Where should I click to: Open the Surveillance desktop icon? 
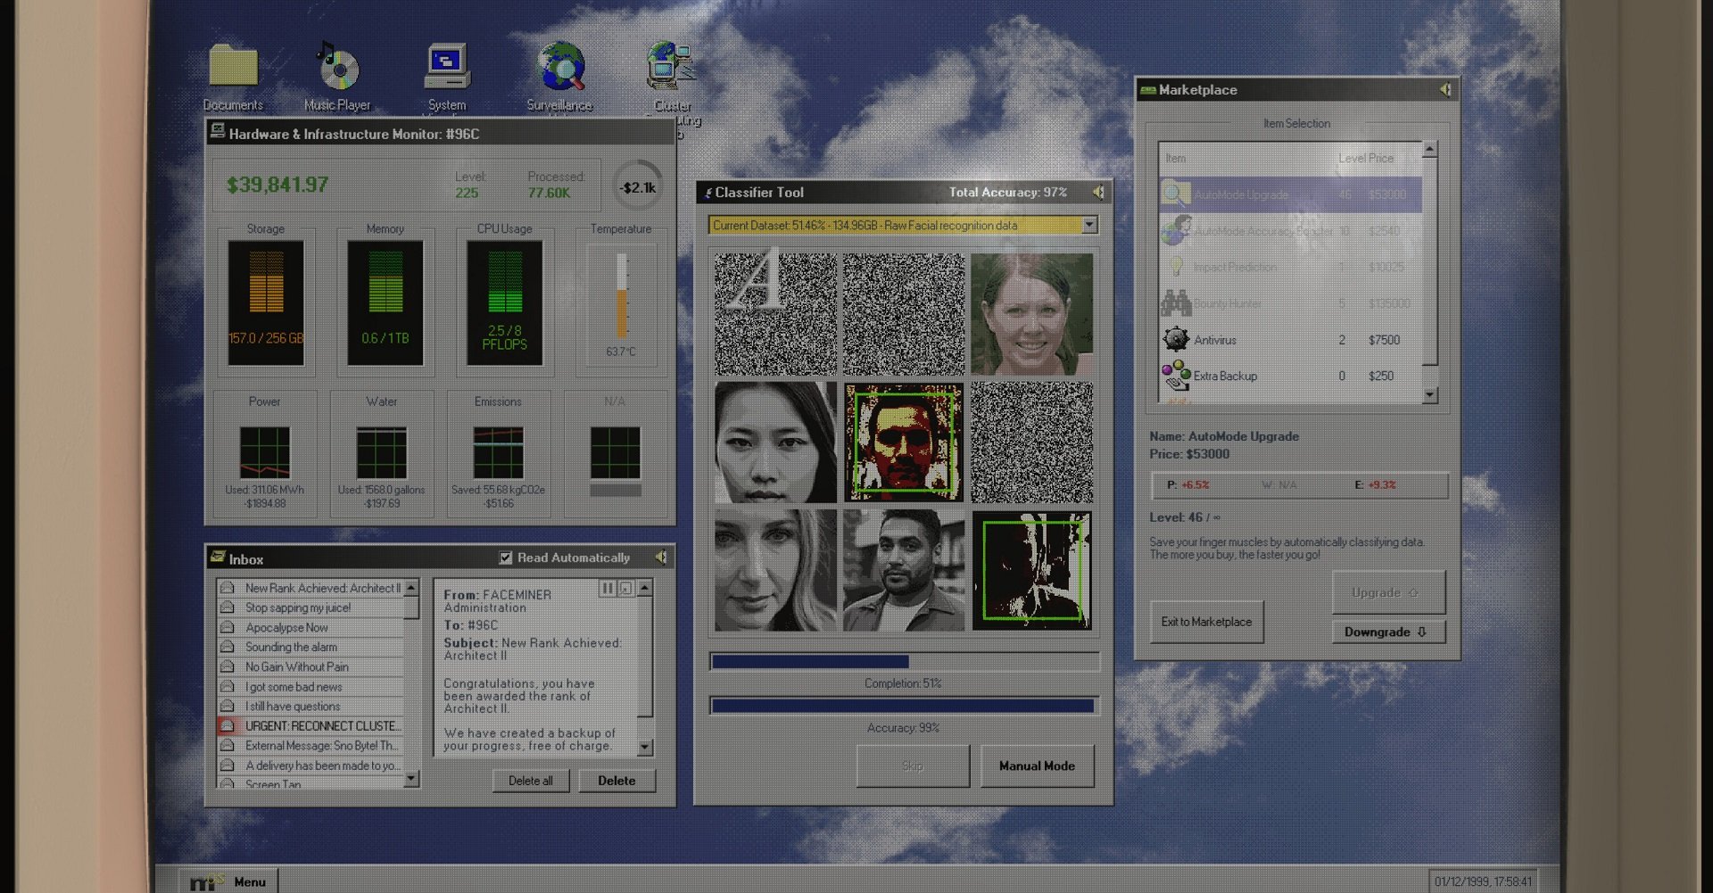point(560,64)
